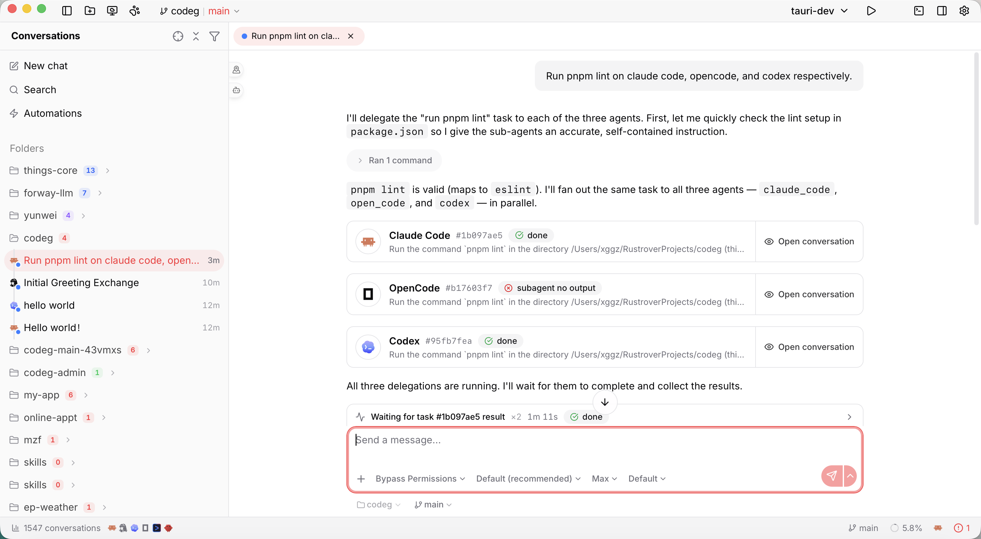Click the 1547 conversations stats entry
Viewport: 981px width, 539px height.
56,528
